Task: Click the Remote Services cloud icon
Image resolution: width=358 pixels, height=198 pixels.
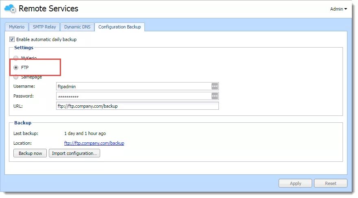Action: [10, 9]
